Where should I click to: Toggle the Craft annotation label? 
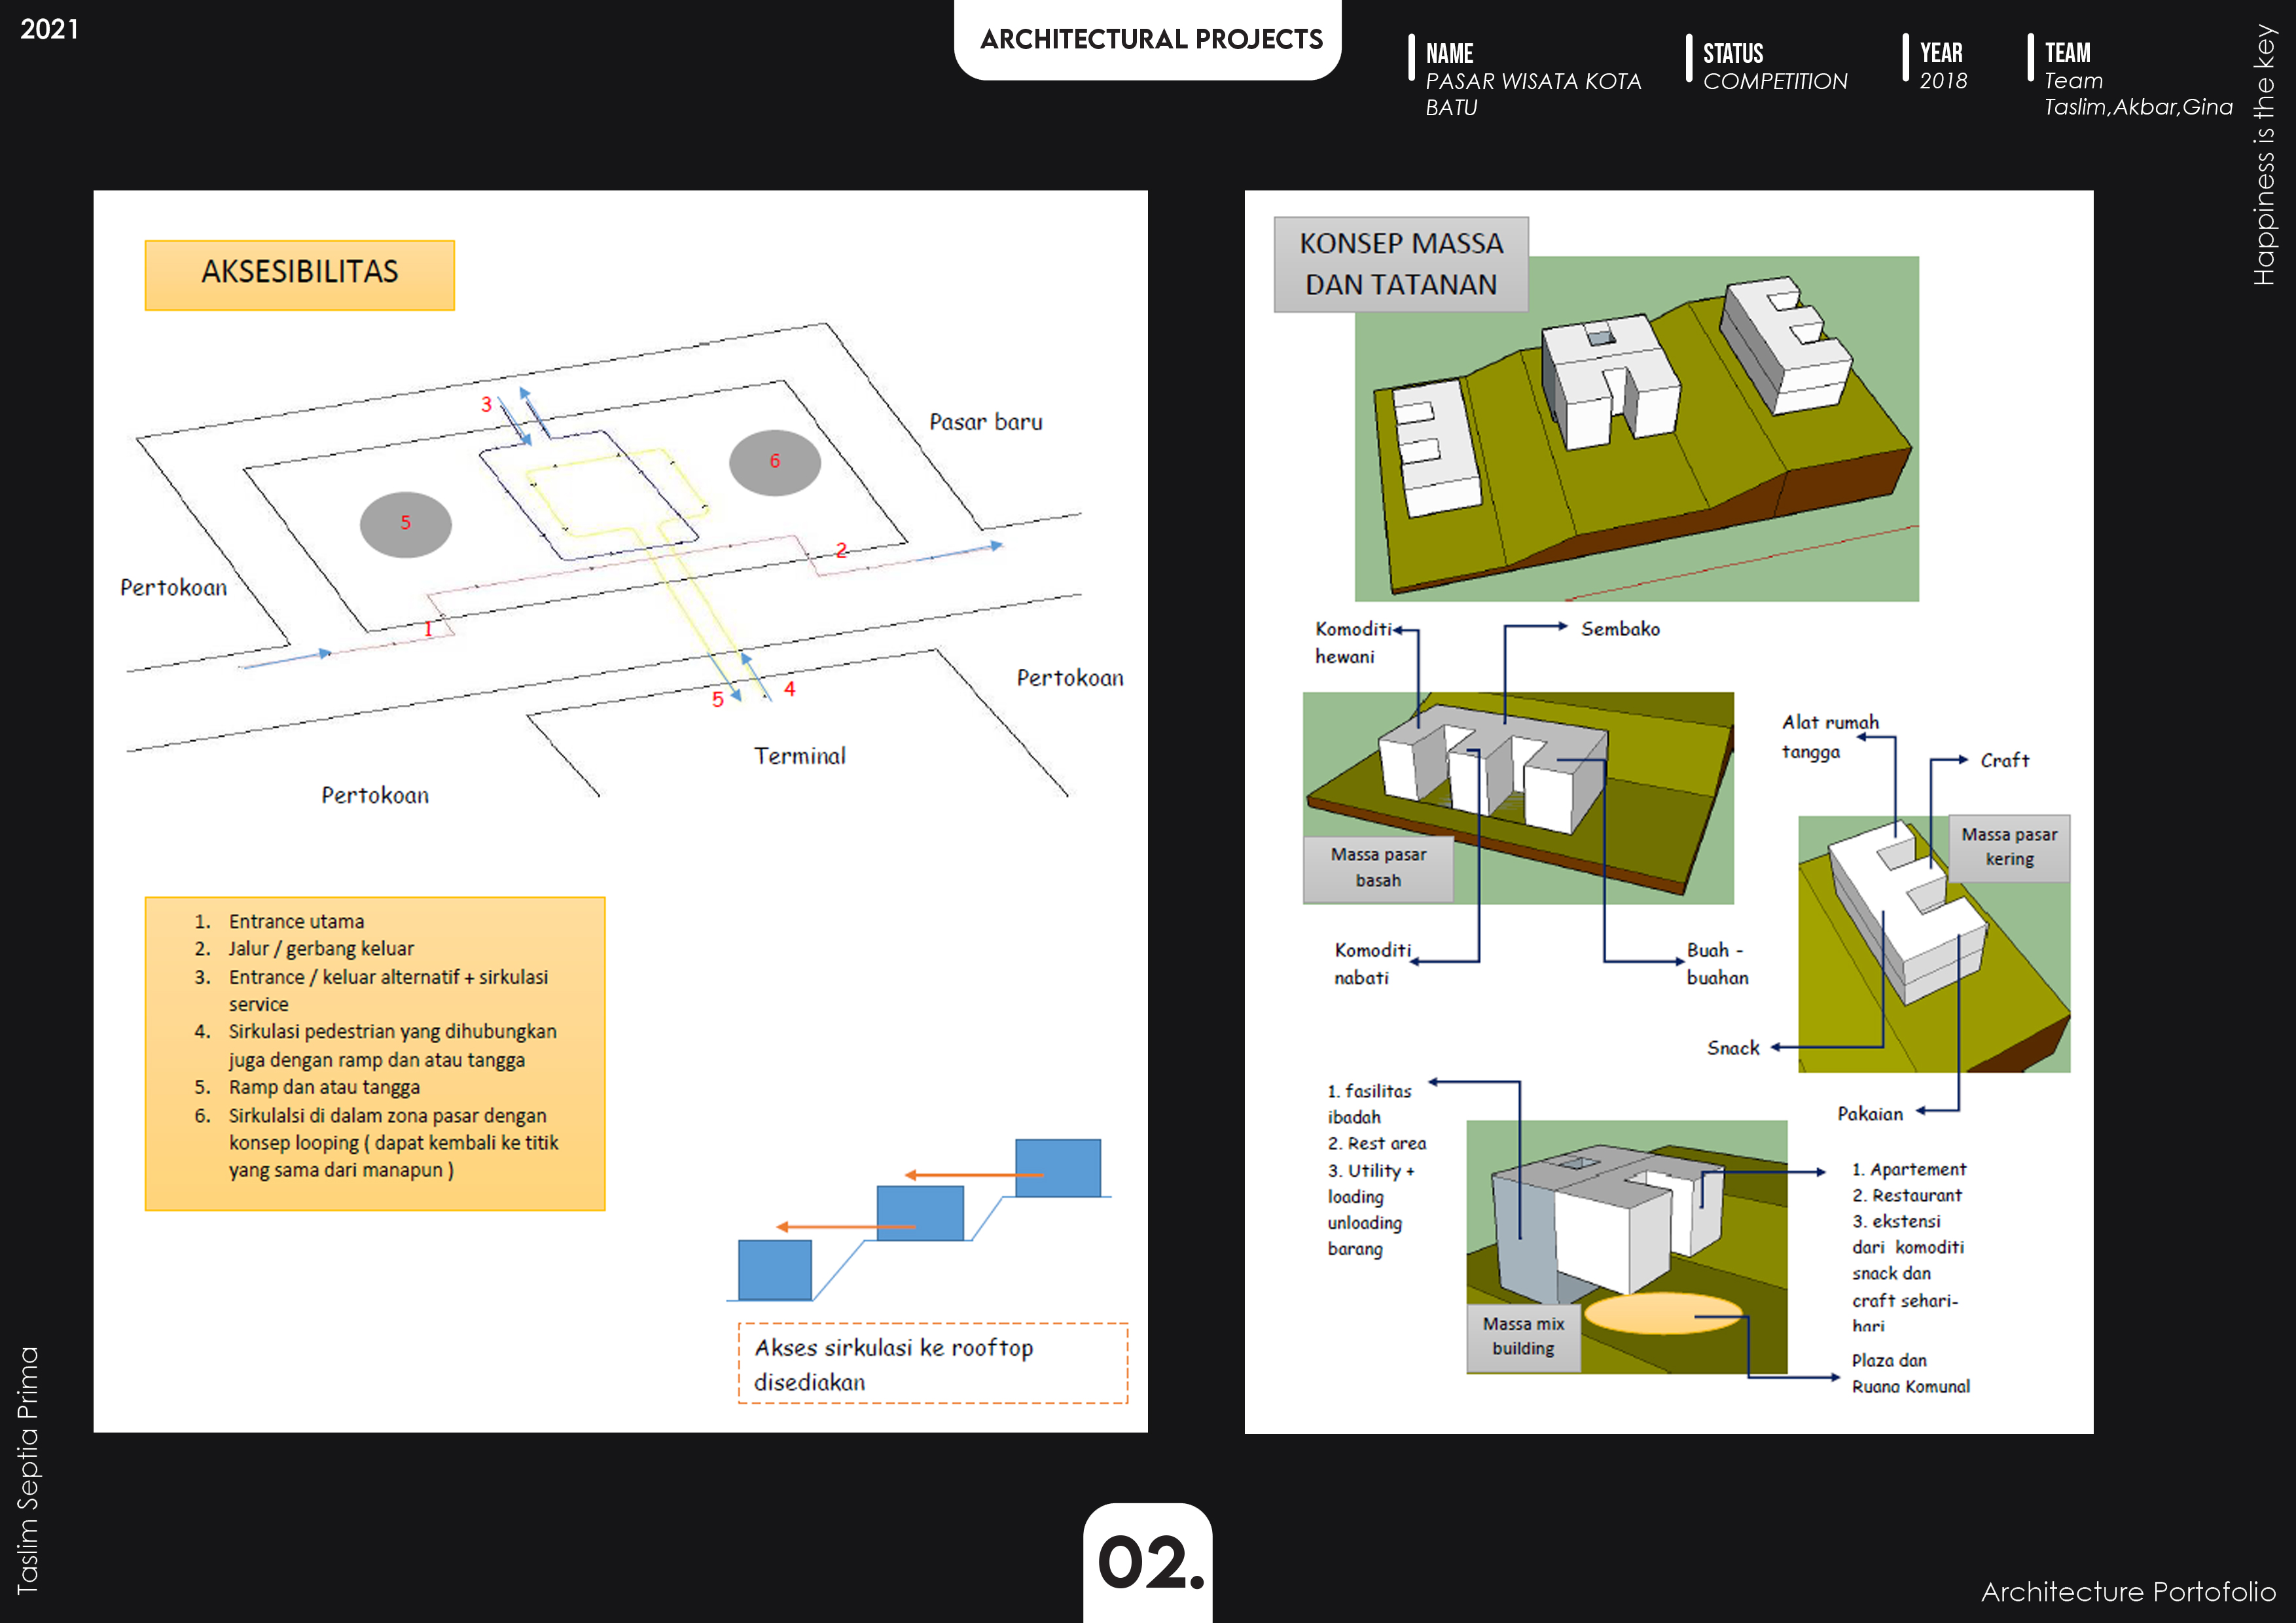(2005, 760)
